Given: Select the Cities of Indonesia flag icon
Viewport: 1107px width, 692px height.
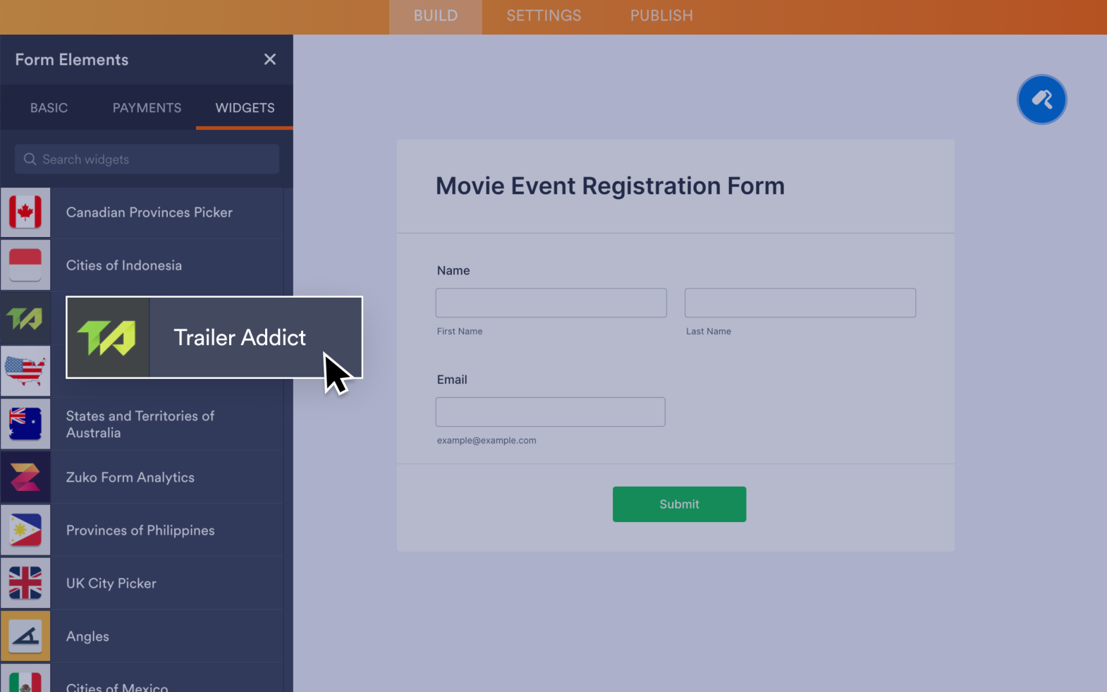Looking at the screenshot, I should click(25, 265).
